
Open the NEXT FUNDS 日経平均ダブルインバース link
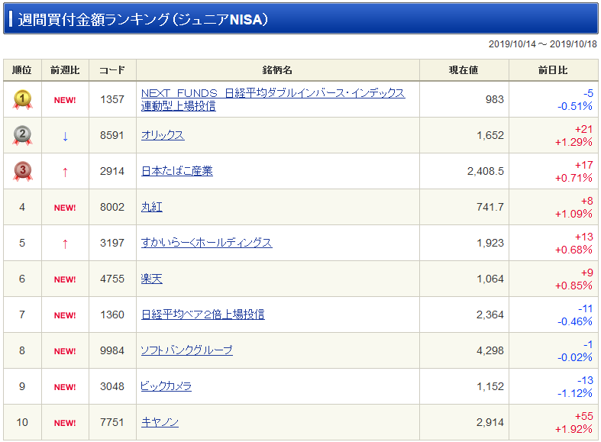(273, 99)
